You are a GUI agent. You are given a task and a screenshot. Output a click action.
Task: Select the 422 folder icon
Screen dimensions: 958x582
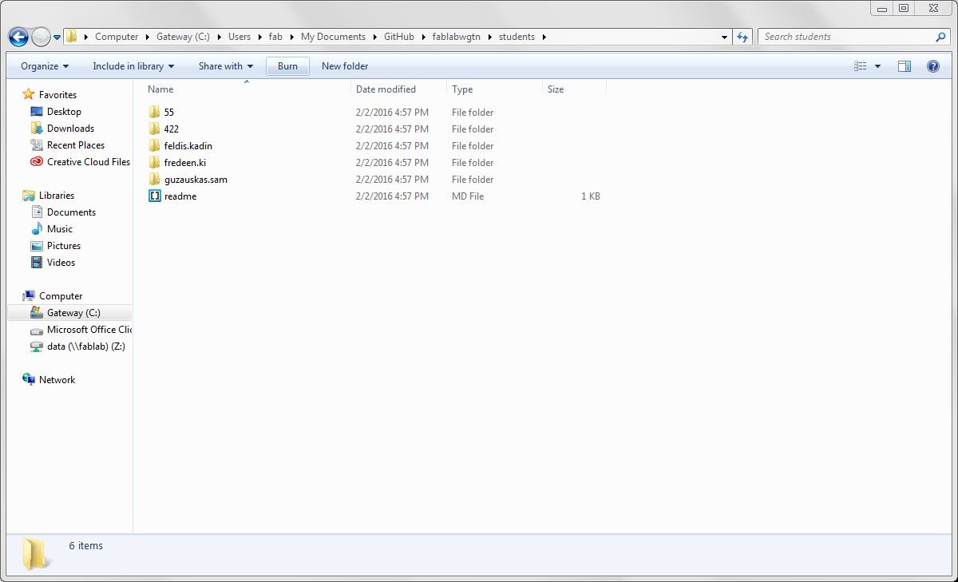pyautogui.click(x=155, y=129)
